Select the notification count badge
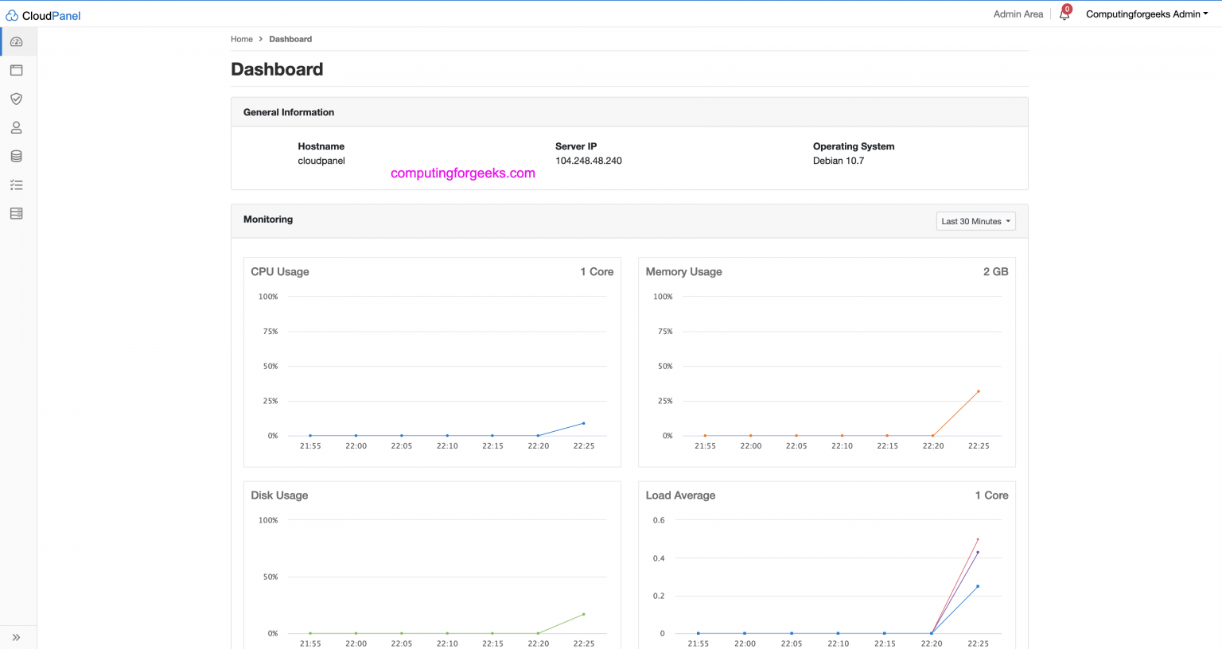 [1065, 10]
